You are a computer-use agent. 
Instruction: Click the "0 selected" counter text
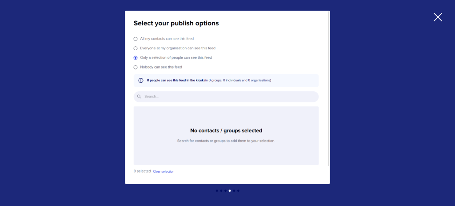coord(142,171)
